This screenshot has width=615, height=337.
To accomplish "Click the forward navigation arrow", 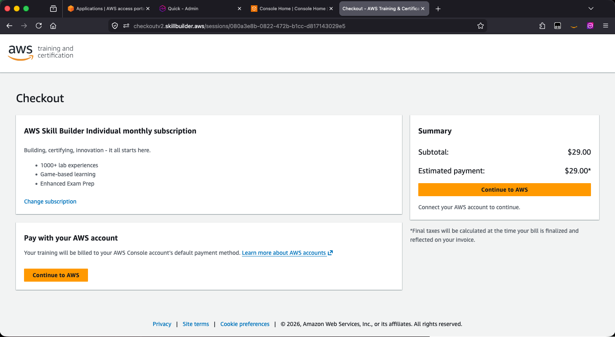I will pyautogui.click(x=24, y=26).
